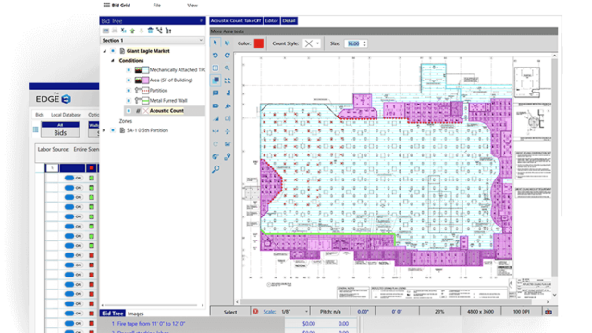Image resolution: width=592 pixels, height=333 pixels.
Task: Click the light blue swatch of Mechanically Attached TPO
Action: 145,70
